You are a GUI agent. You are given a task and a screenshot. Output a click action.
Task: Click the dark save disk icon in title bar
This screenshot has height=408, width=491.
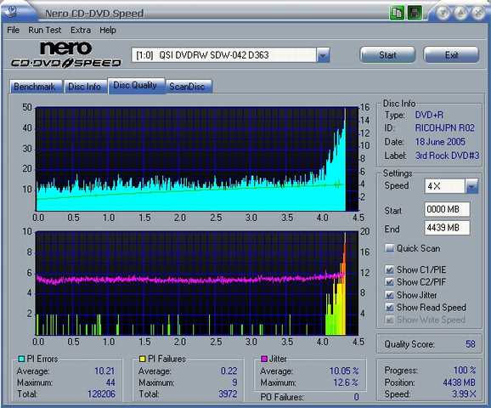415,13
